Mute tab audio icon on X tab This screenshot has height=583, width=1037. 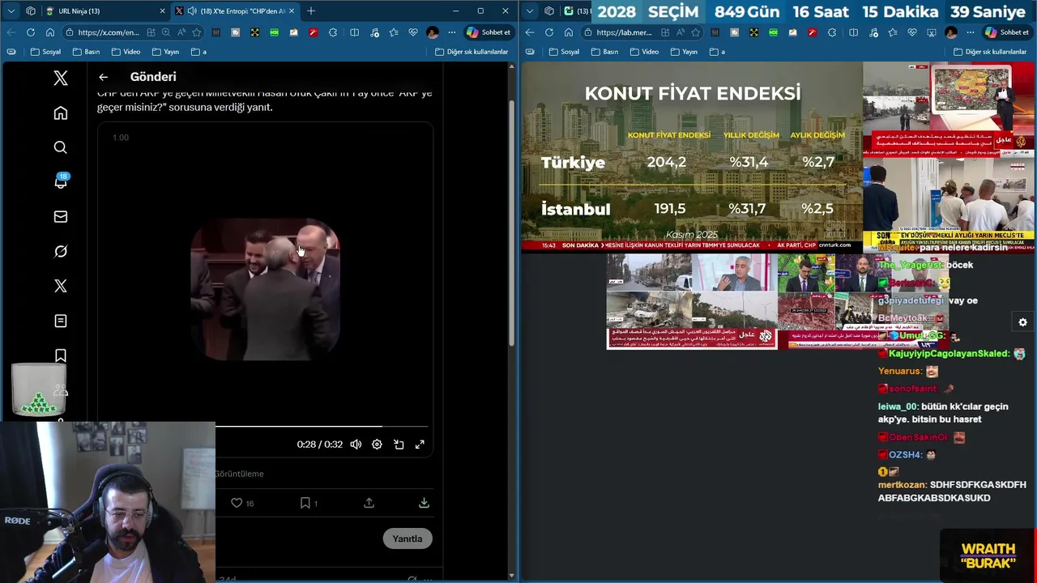191,11
